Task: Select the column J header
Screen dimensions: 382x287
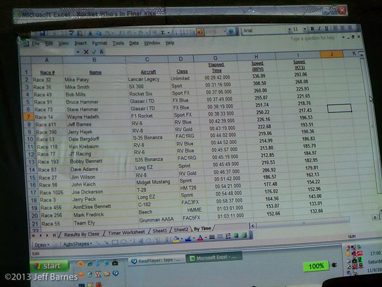Action: pos(331,54)
